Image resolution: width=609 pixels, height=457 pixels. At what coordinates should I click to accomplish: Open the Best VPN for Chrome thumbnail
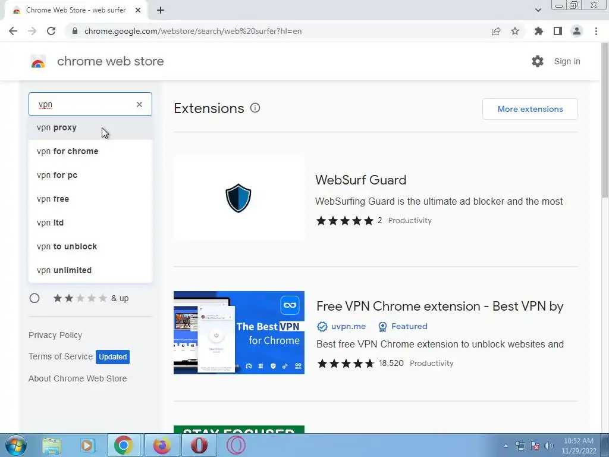[x=239, y=333]
